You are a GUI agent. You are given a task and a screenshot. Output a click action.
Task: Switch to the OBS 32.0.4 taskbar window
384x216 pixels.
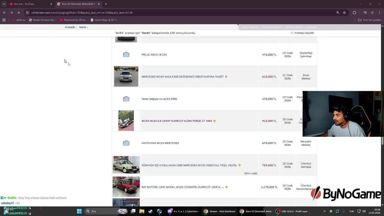[292, 211]
